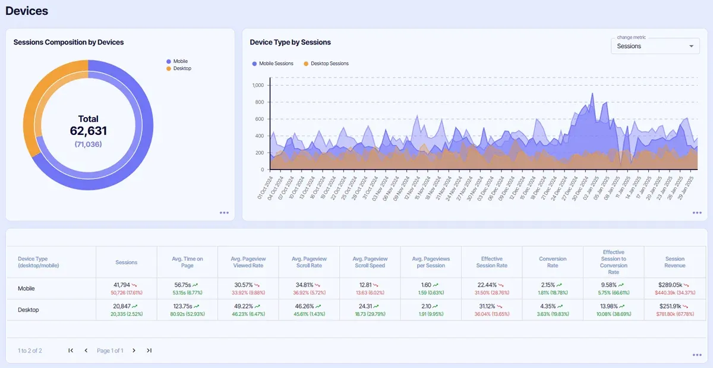Click the Mobile pageviews per session 1.60
This screenshot has width=713, height=368.
click(x=427, y=285)
